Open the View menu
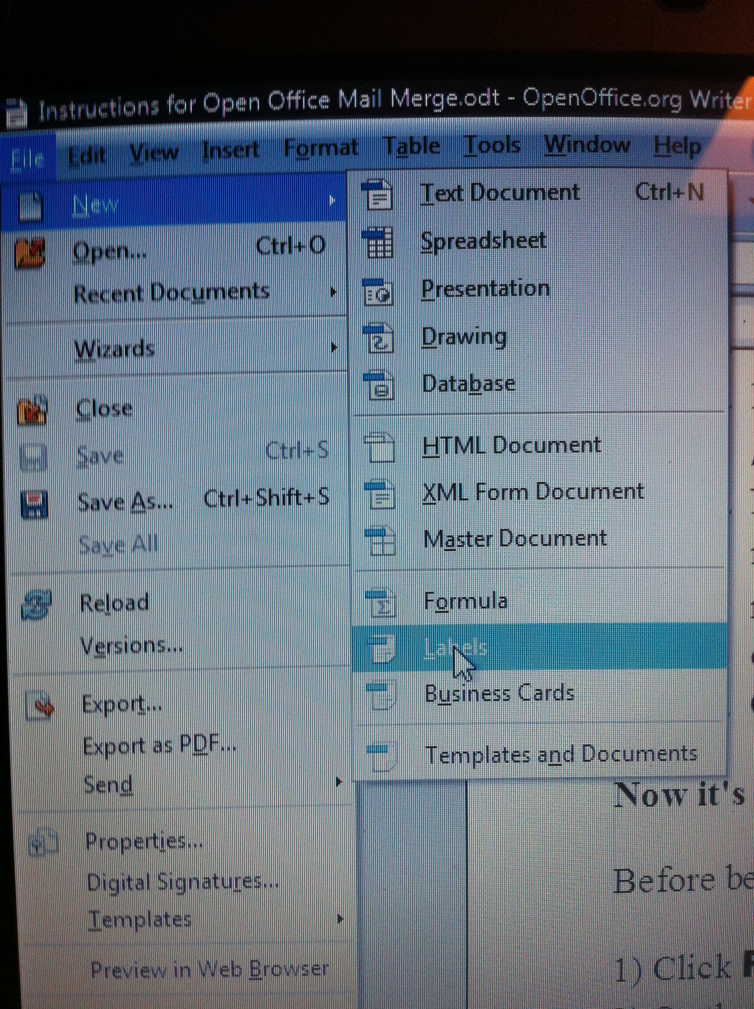Viewport: 754px width, 1009px height. point(154,152)
